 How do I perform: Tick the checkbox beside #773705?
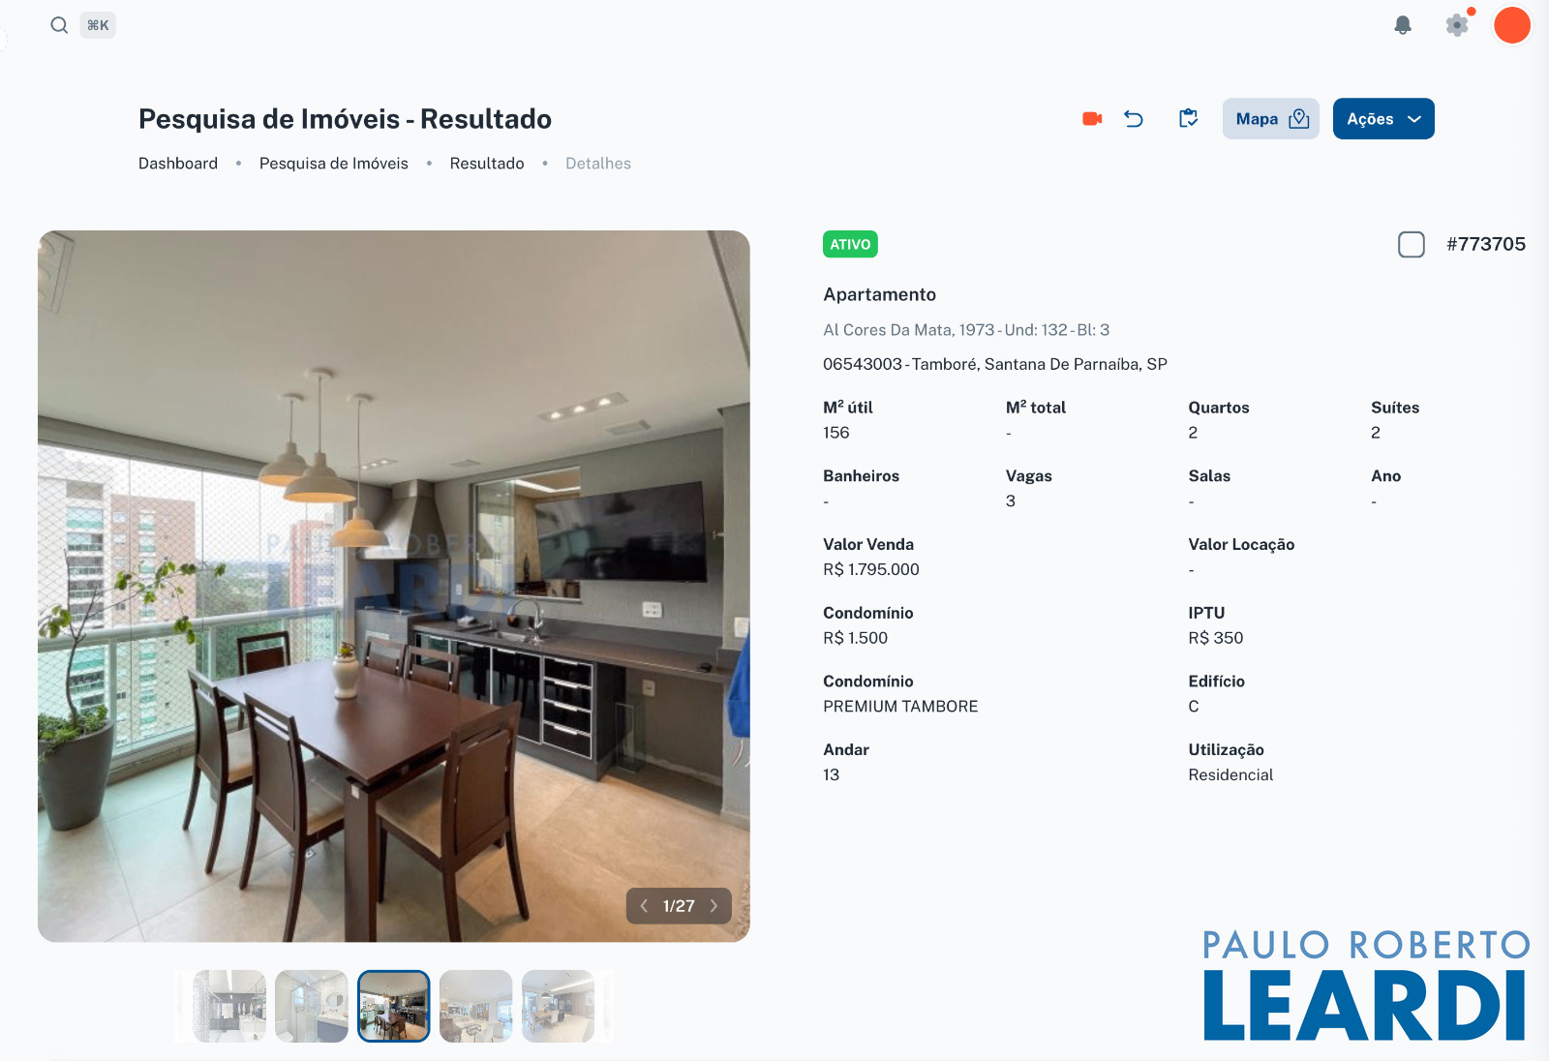coord(1412,244)
